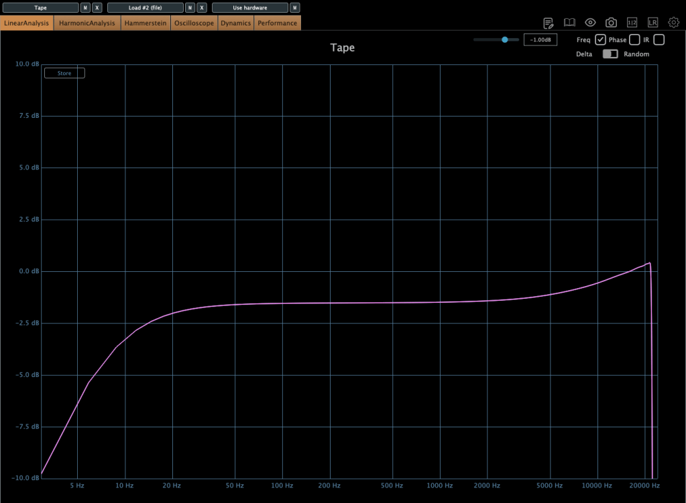This screenshot has height=503, width=686.
Task: Click the 1|2 channel compare icon
Action: click(x=632, y=23)
